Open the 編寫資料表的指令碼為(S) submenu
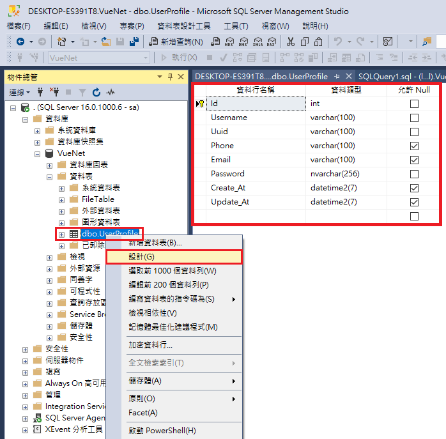The image size is (446, 439). point(174,299)
